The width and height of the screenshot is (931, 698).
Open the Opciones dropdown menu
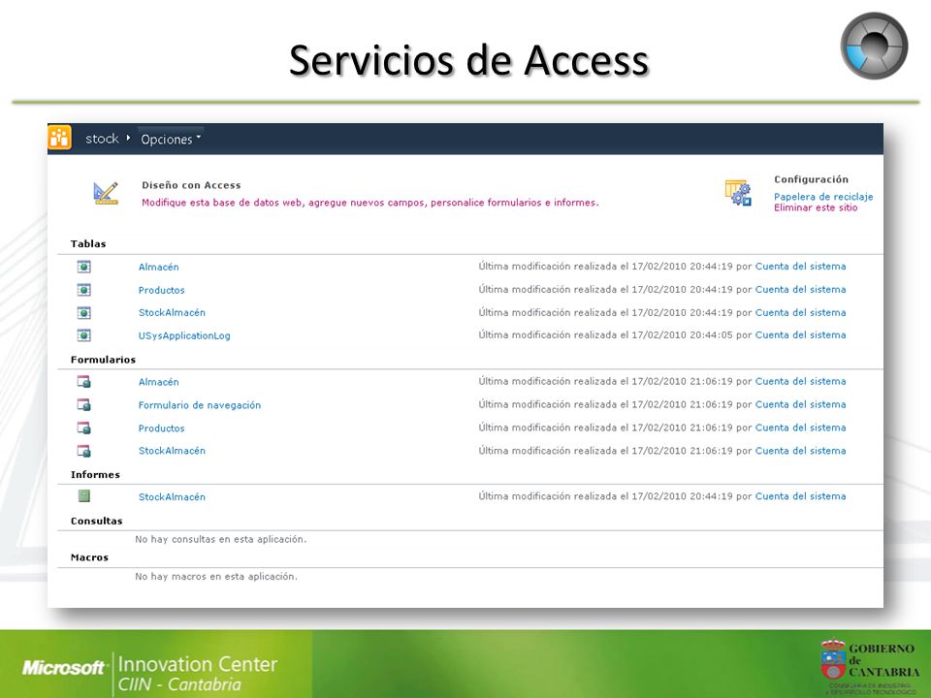[171, 139]
